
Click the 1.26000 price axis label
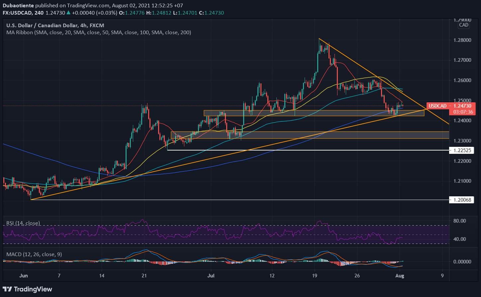[462, 80]
